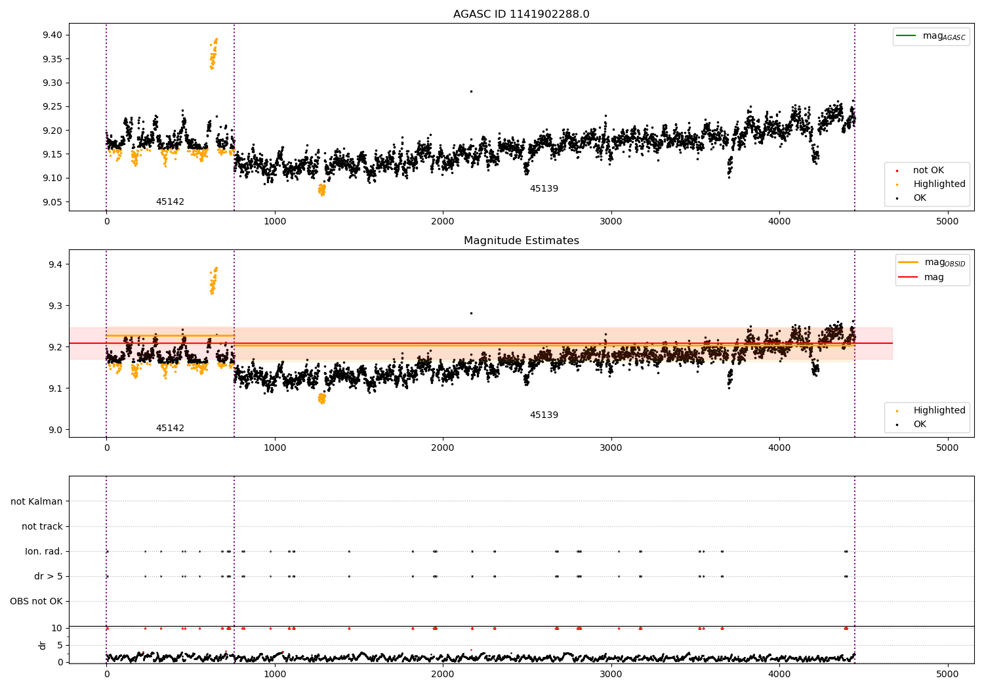Select the 'dr > 5' row label
The image size is (984, 689).
(x=49, y=577)
